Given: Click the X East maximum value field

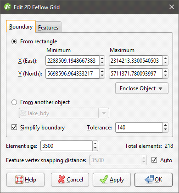Looking at the screenshot, I should pyautogui.click(x=136, y=61).
